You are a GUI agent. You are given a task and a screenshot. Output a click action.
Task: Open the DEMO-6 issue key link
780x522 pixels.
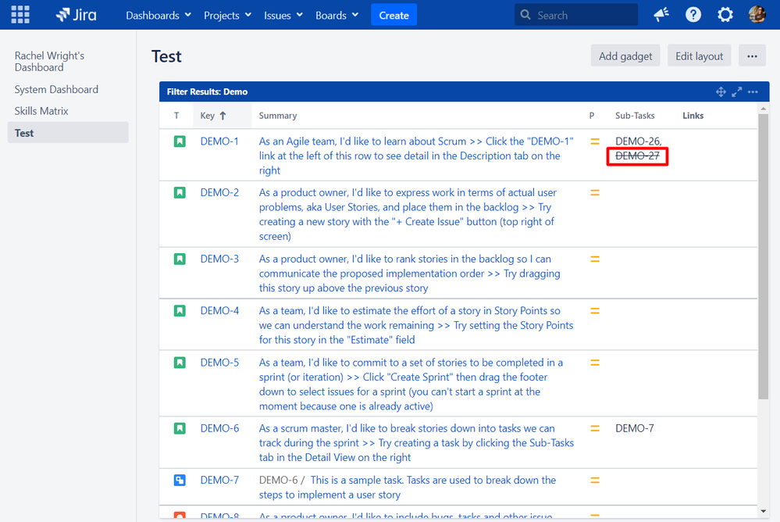(219, 428)
